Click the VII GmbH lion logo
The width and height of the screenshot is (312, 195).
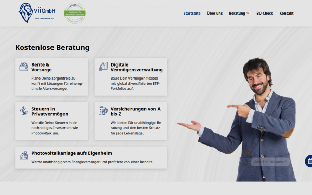pyautogui.click(x=37, y=13)
